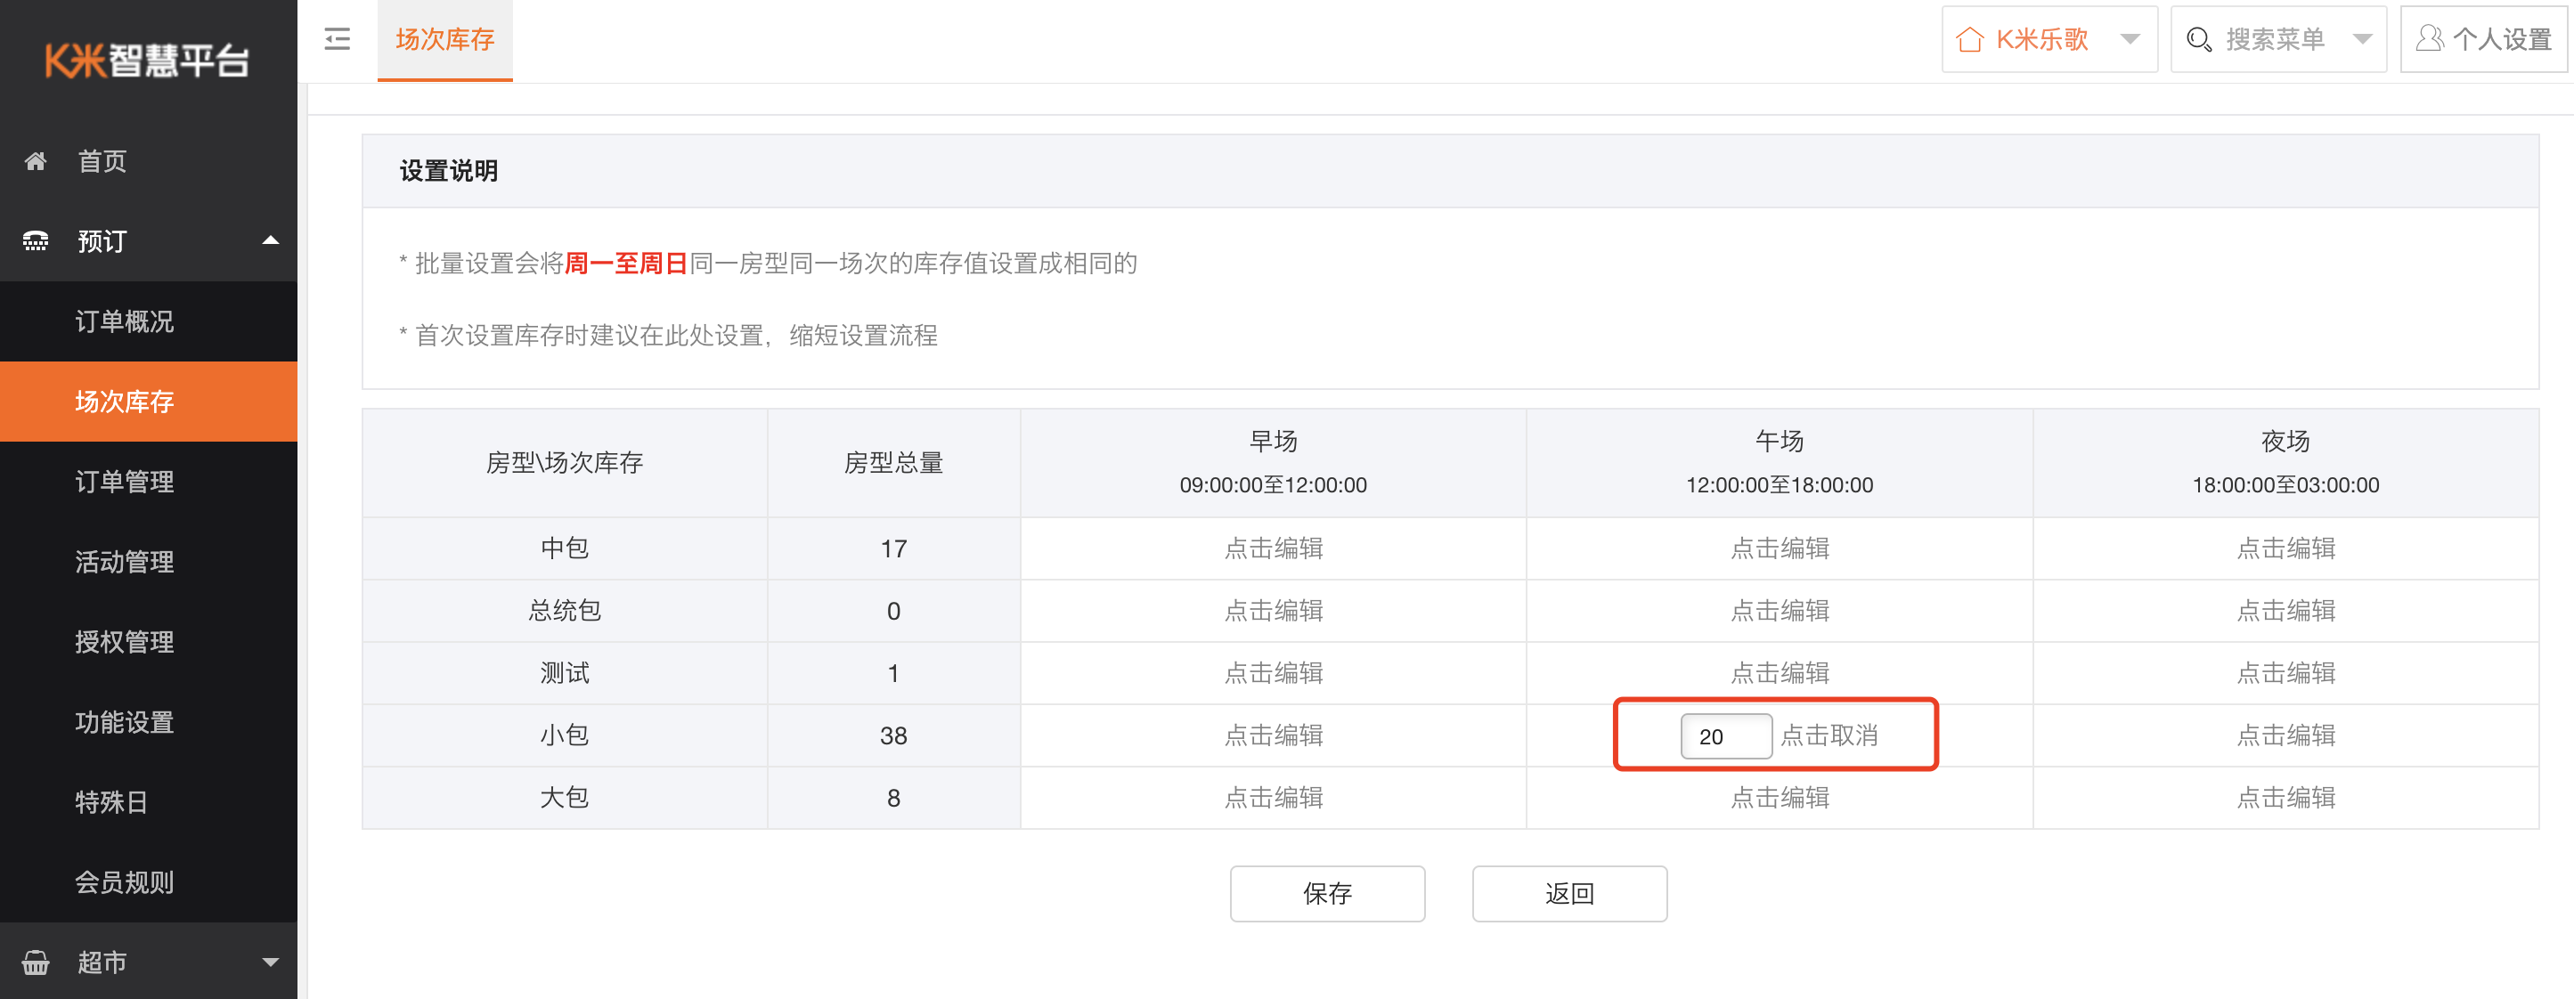Edit 中包 夜场 stock via 点击编辑
The image size is (2574, 999).
click(2285, 548)
